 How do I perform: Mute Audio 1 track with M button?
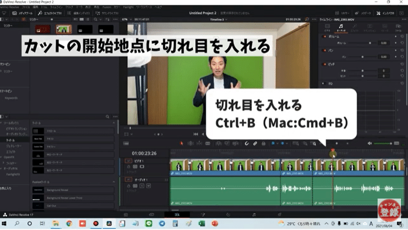pyautogui.click(x=148, y=186)
